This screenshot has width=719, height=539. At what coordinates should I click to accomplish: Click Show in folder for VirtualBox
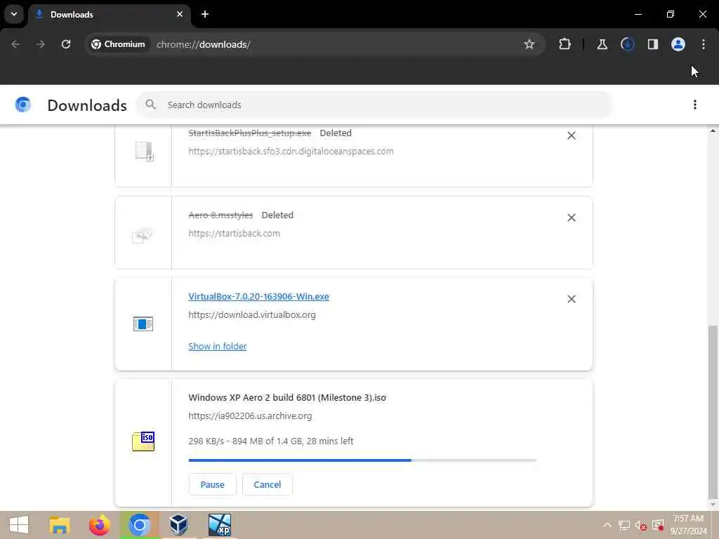(218, 346)
